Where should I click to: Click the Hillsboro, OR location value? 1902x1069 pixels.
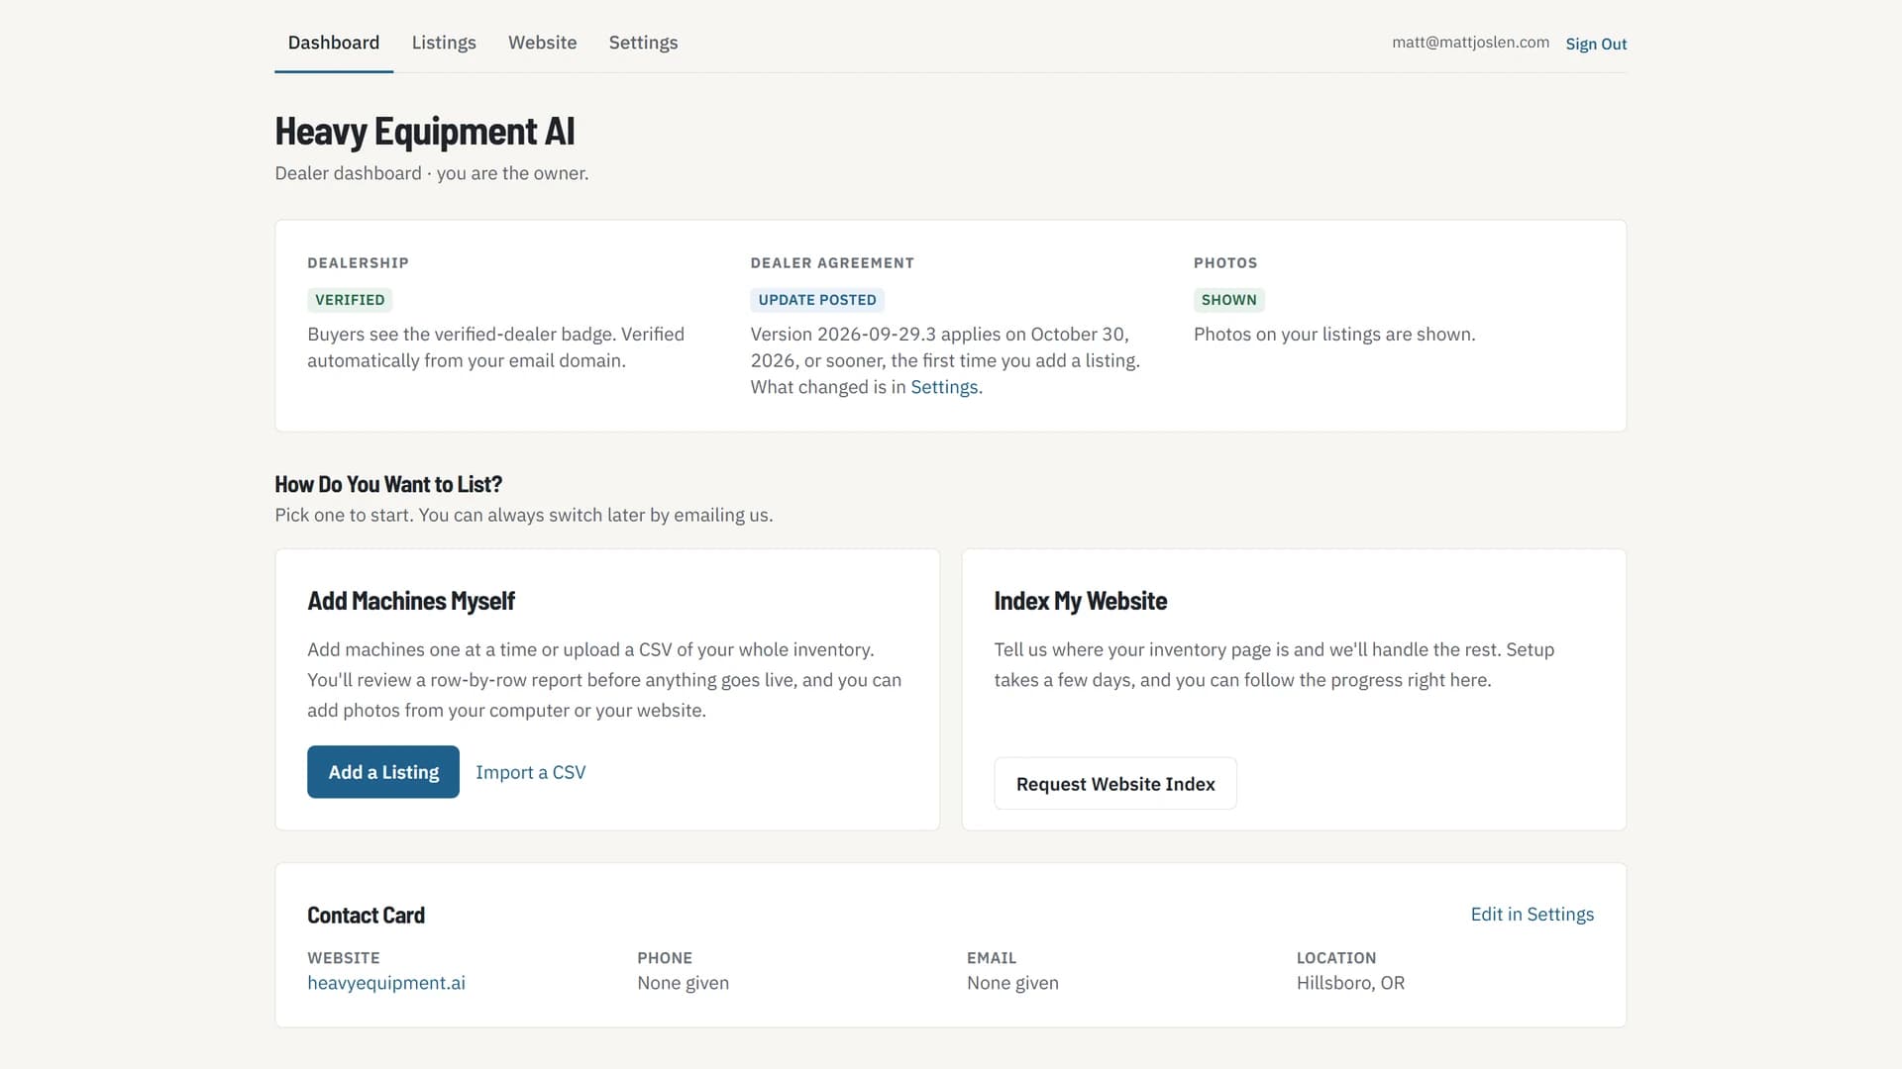point(1350,983)
